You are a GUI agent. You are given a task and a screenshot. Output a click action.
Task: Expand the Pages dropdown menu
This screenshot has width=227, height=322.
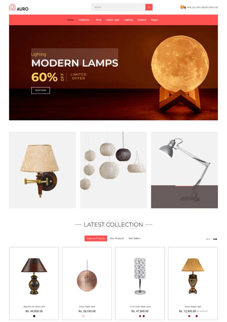tap(155, 20)
